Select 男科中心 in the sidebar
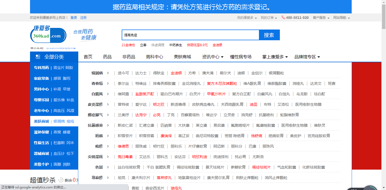This screenshot has height=190, width=386. 41,89
